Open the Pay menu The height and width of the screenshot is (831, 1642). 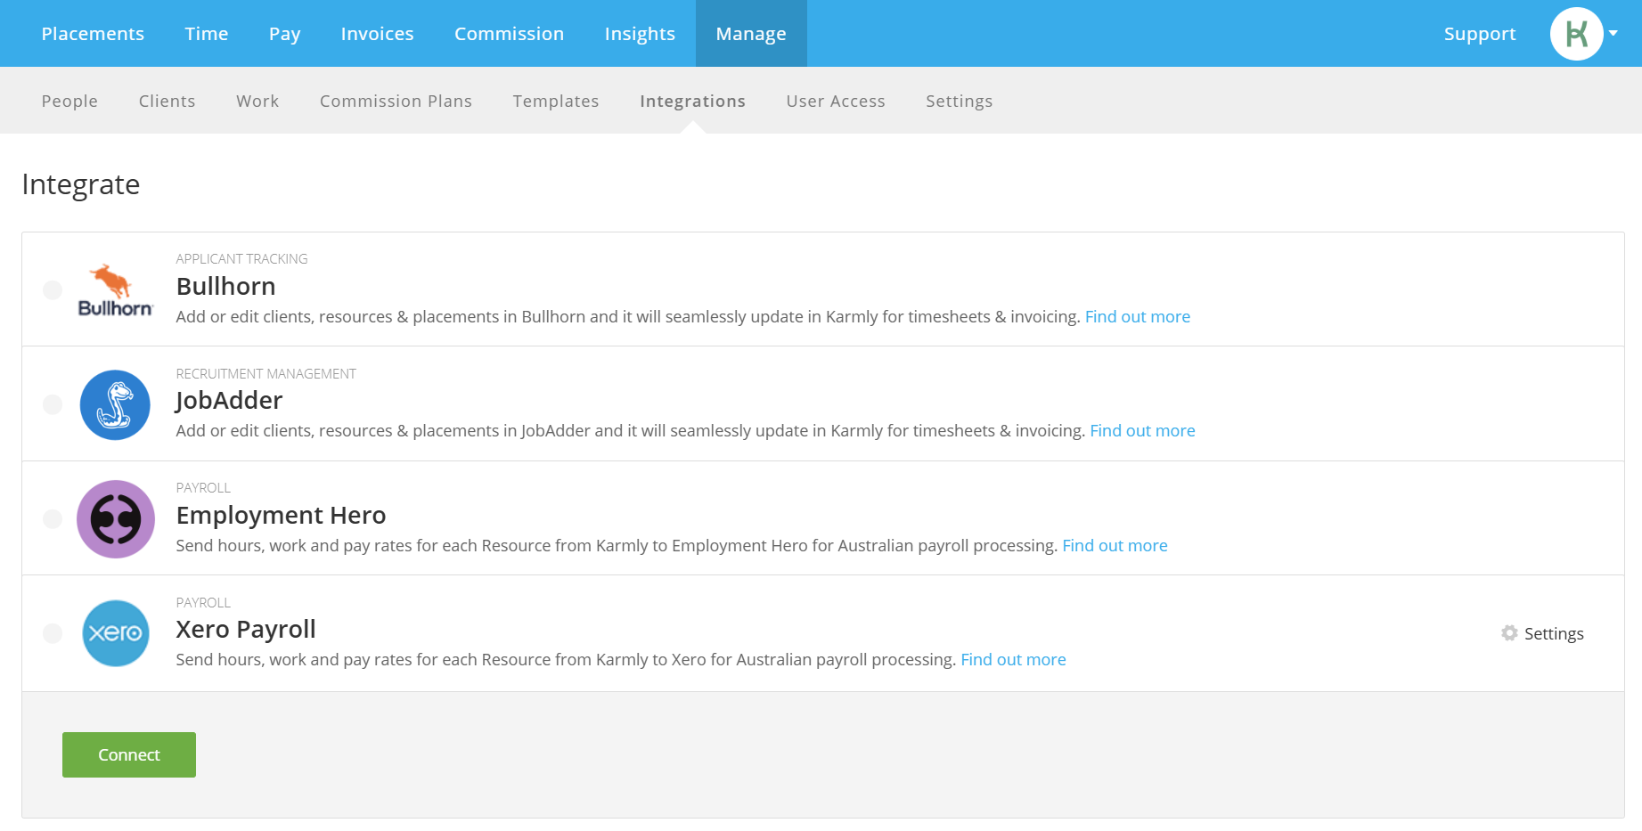point(285,34)
